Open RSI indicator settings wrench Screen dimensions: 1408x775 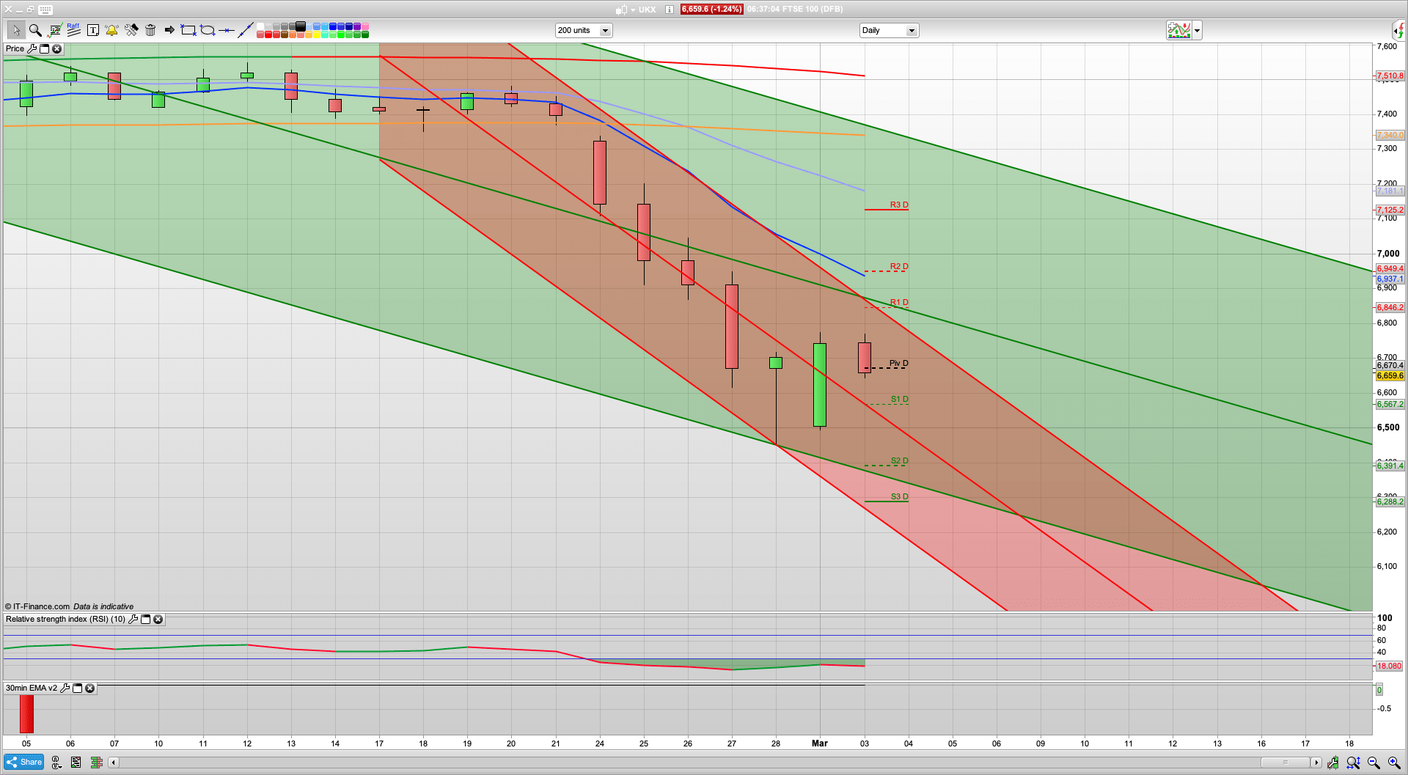point(133,620)
